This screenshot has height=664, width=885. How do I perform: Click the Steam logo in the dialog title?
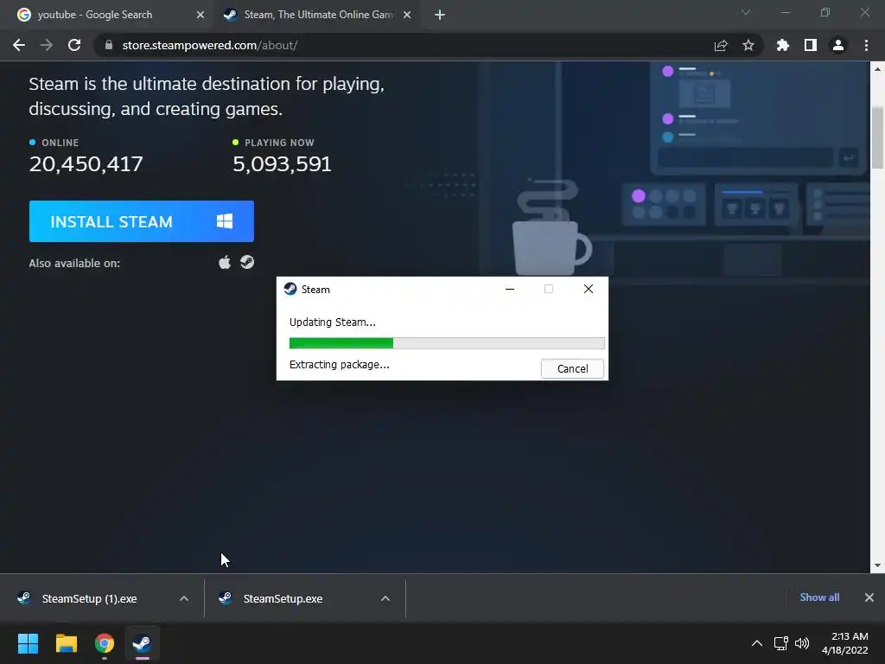(x=290, y=289)
